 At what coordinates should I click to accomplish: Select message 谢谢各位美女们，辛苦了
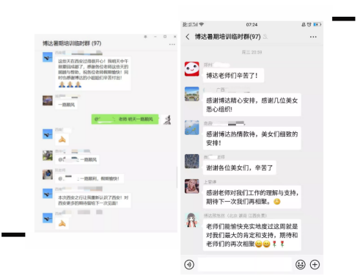[239, 168]
